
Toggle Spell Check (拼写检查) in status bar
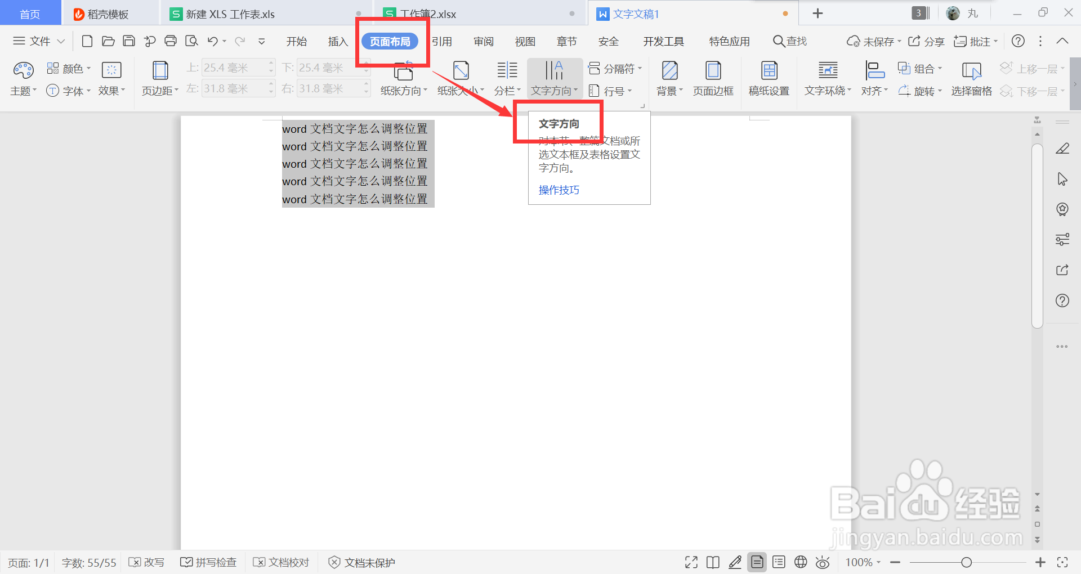[x=208, y=562]
